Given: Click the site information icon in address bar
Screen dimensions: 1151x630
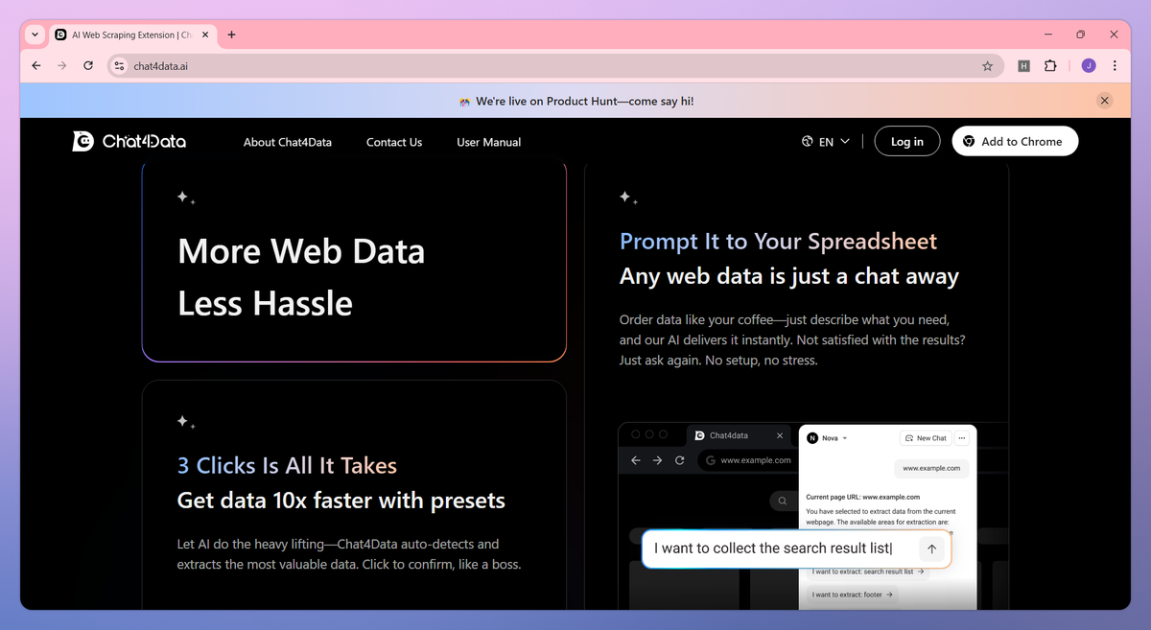Looking at the screenshot, I should click(x=119, y=66).
